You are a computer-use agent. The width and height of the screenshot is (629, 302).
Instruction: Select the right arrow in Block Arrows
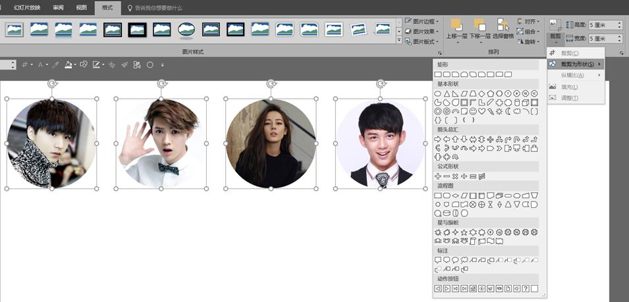tap(438, 139)
